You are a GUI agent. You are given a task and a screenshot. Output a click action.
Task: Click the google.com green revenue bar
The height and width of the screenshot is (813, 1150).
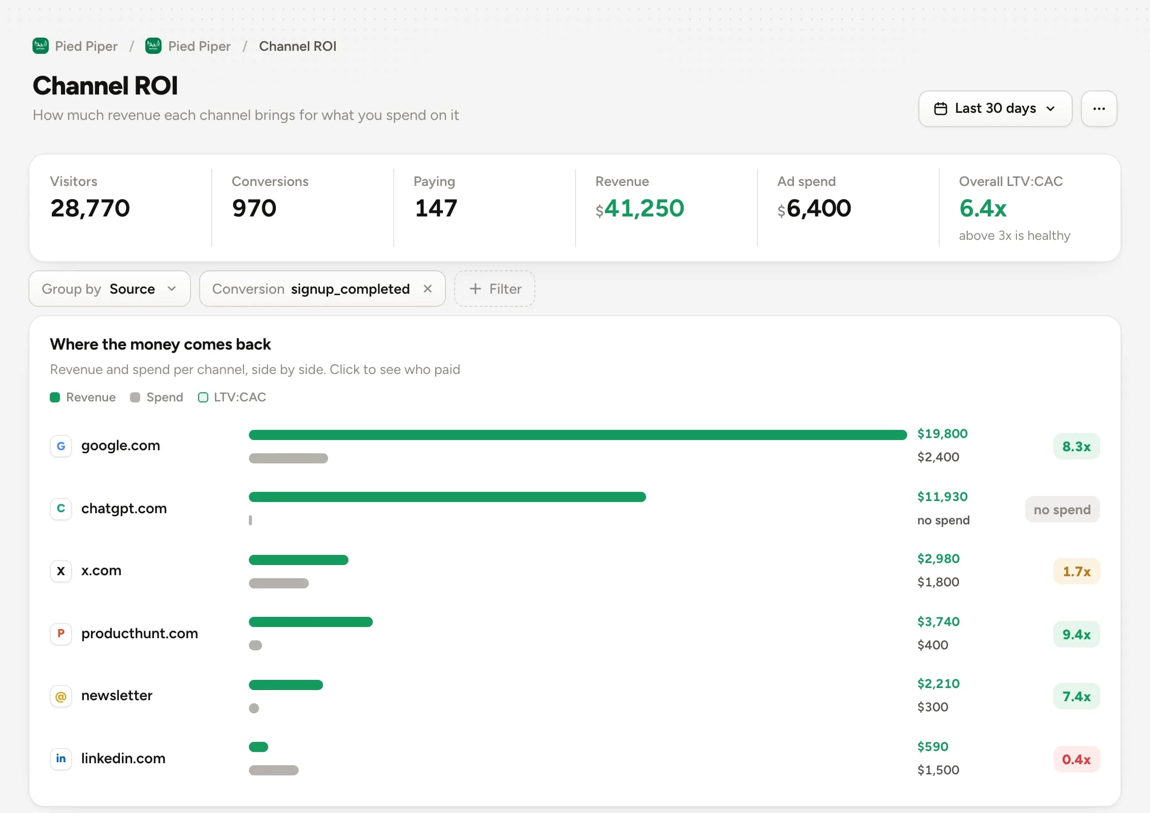click(578, 435)
